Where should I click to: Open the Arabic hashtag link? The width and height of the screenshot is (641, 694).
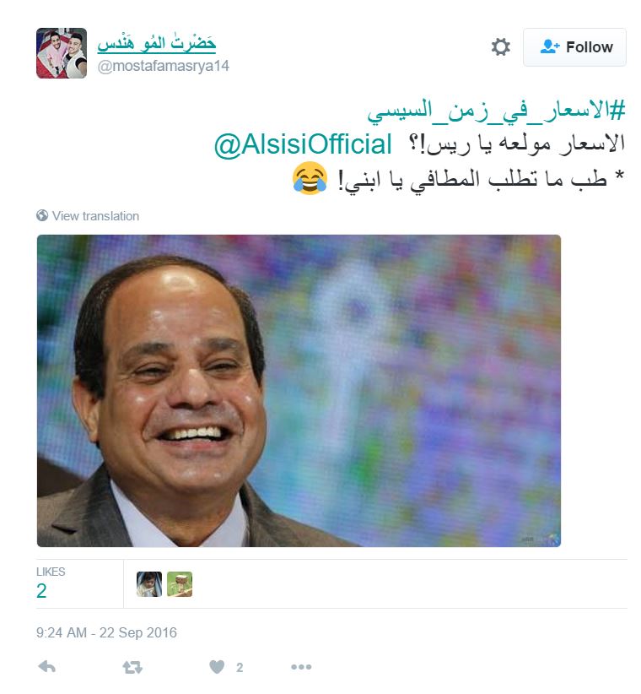click(496, 111)
